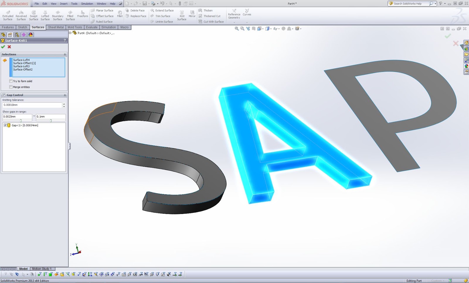Cancel Surface-Knit1 with red X

click(9, 47)
